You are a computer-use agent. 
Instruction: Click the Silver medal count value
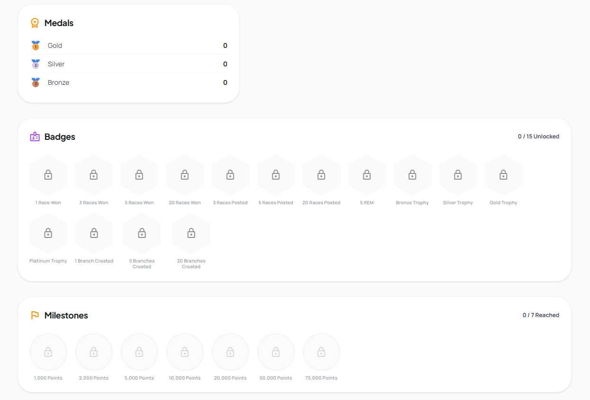225,64
